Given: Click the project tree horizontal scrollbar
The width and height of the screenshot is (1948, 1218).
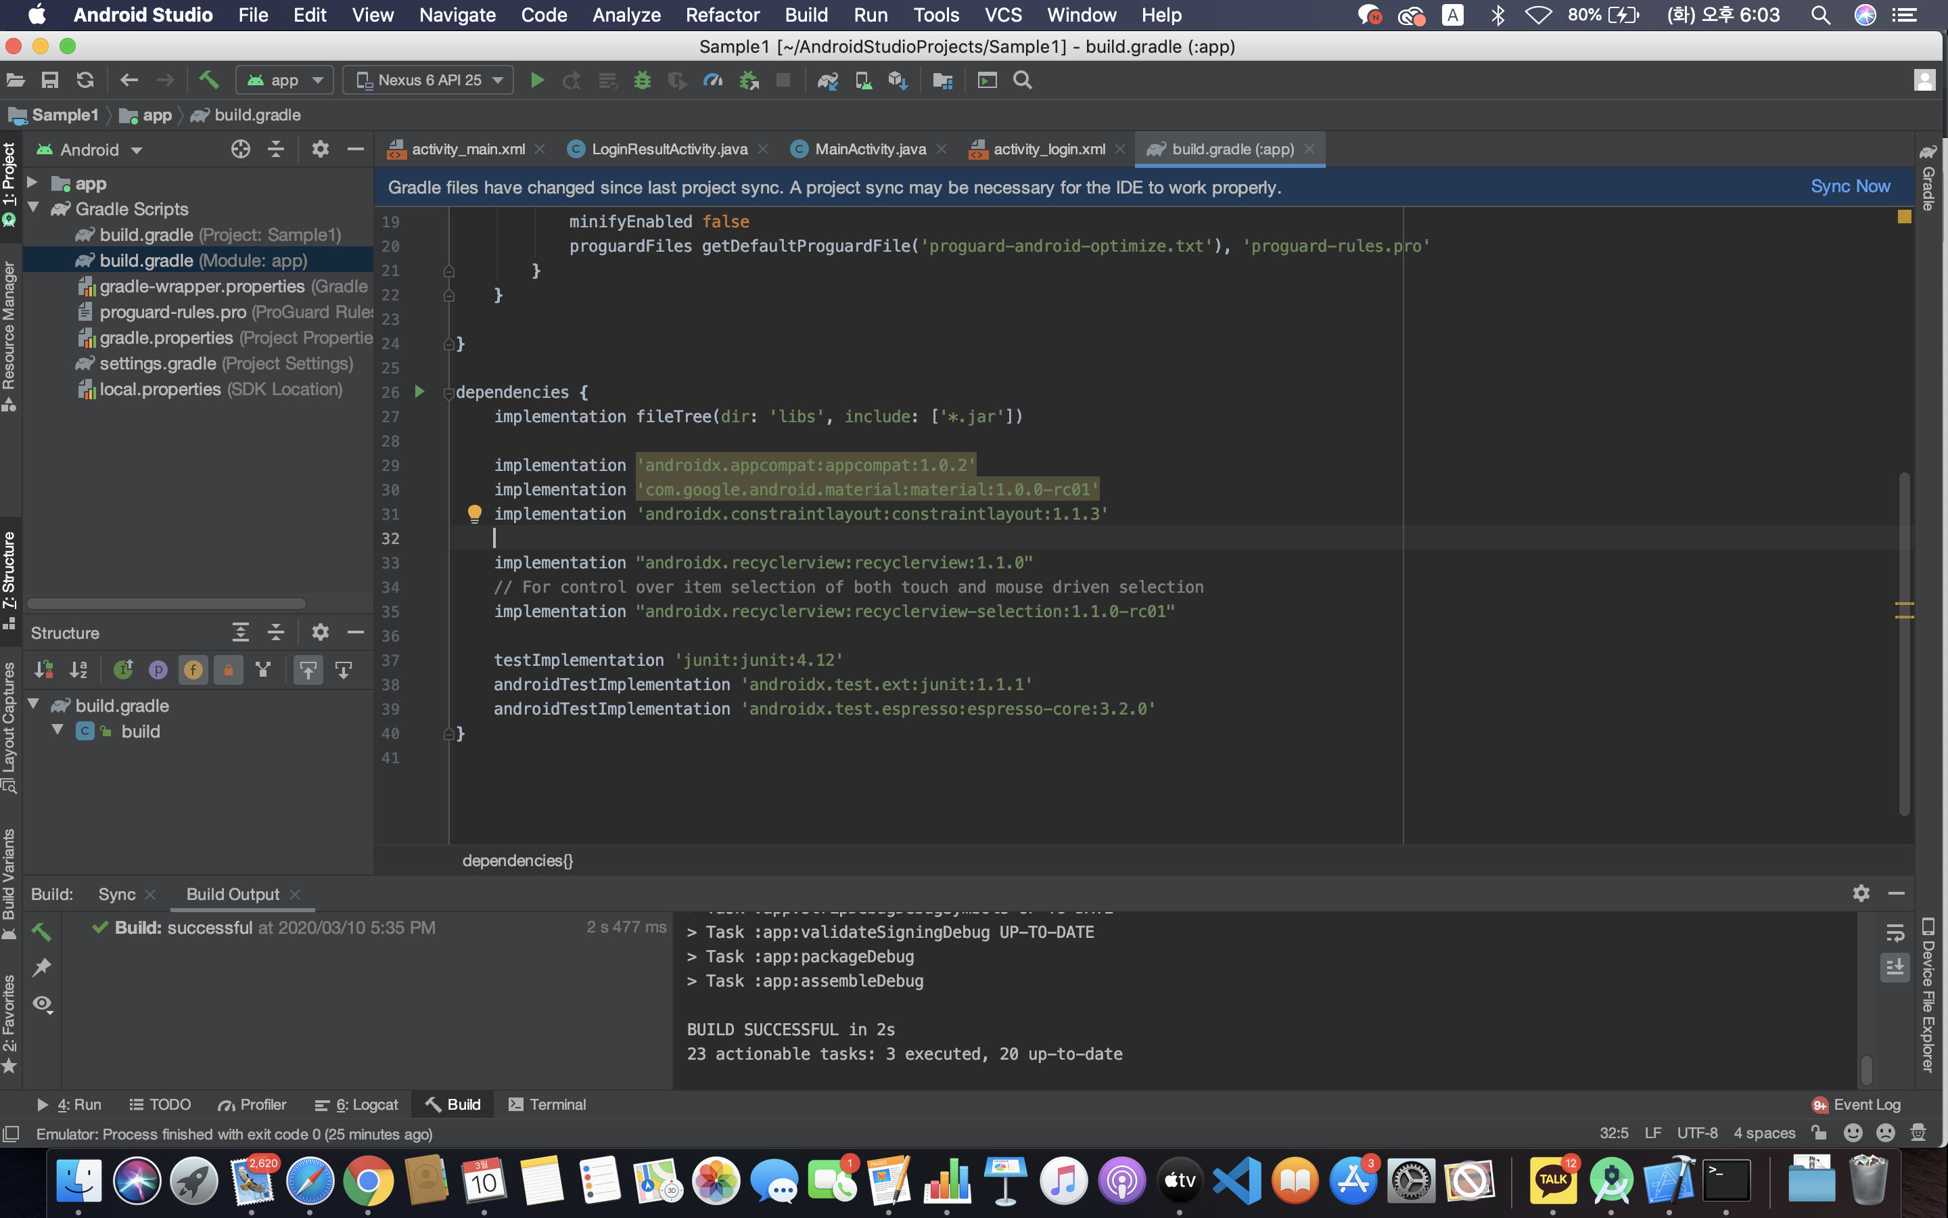Looking at the screenshot, I should (x=166, y=604).
